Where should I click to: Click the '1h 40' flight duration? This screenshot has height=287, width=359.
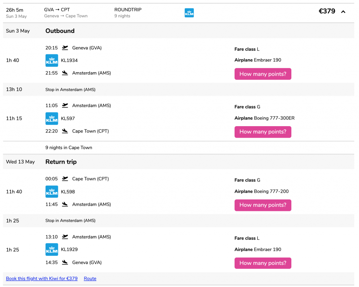pos(12,60)
